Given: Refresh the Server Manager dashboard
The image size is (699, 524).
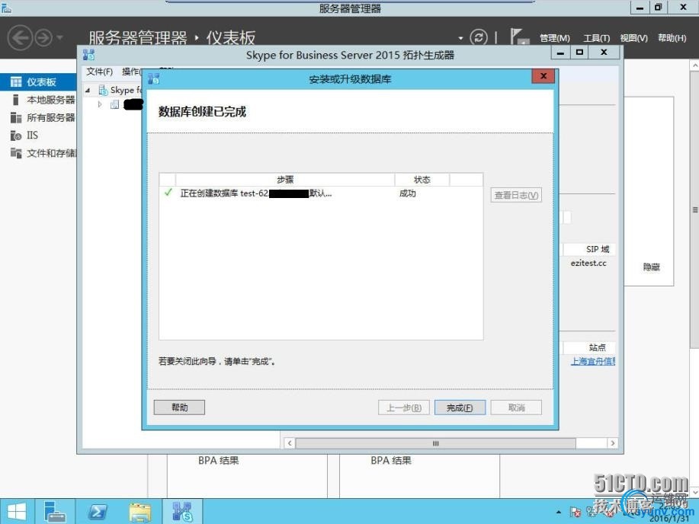Looking at the screenshot, I should pos(479,37).
